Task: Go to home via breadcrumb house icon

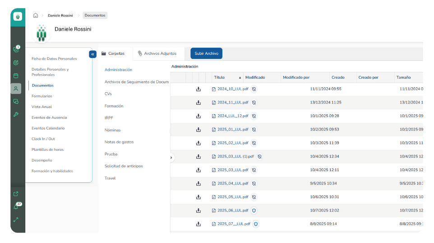Action: pyautogui.click(x=36, y=15)
